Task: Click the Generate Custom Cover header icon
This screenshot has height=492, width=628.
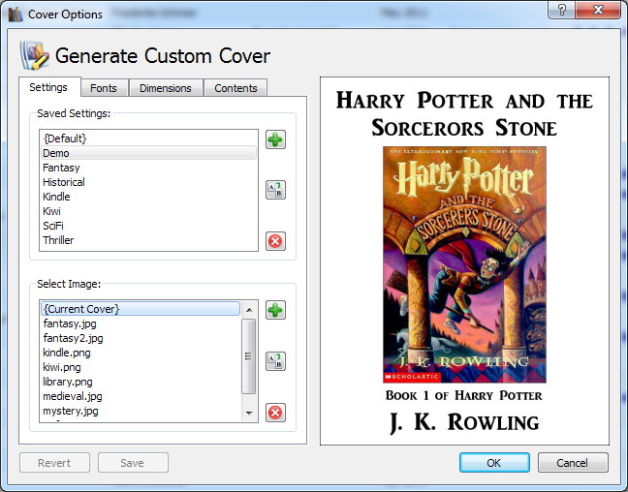Action: coord(35,55)
